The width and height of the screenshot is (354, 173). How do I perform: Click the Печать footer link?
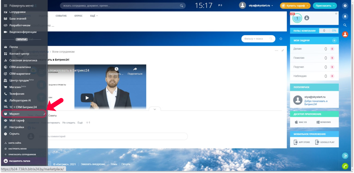click(126, 164)
